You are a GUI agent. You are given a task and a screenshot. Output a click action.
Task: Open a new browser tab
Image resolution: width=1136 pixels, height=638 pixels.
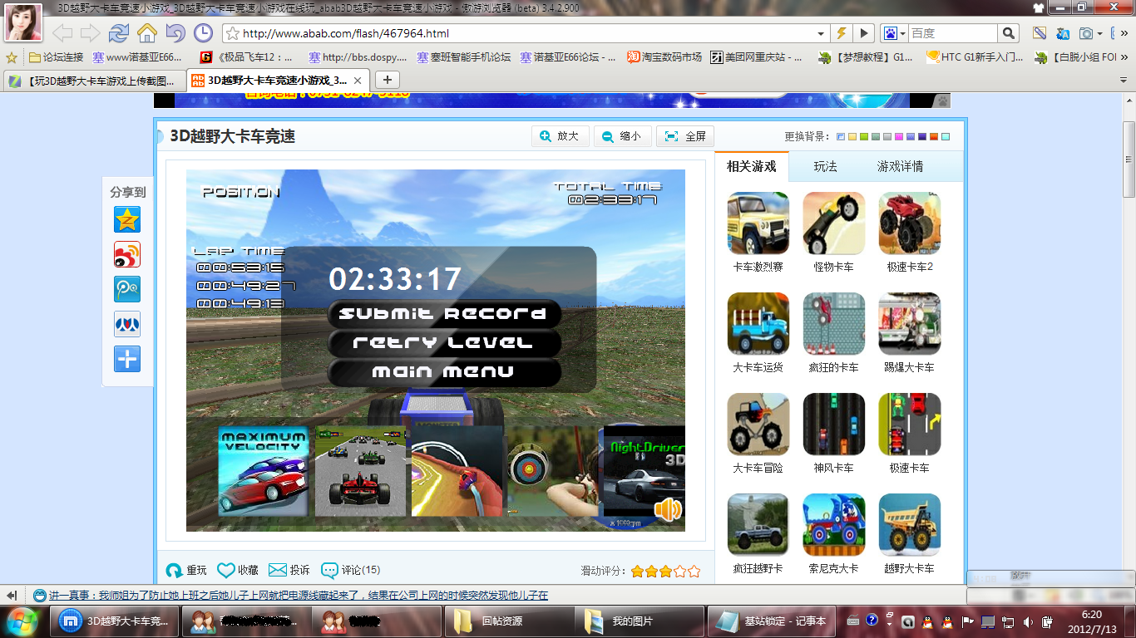coord(388,81)
